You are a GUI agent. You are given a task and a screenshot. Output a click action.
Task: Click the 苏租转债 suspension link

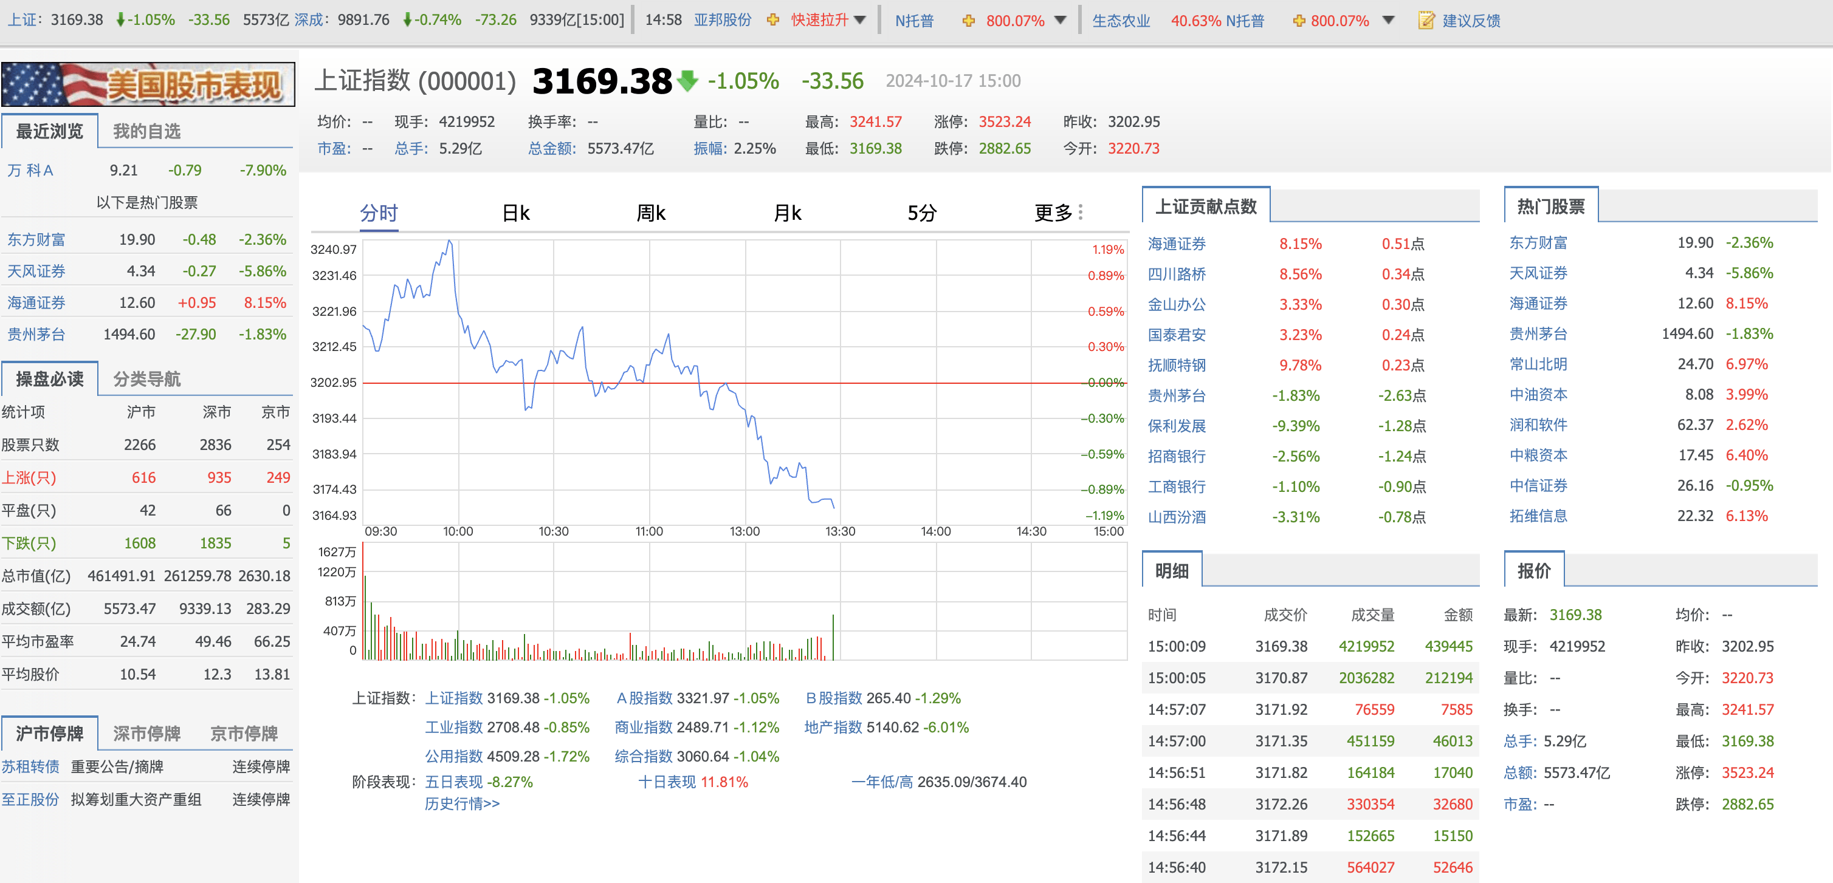29,766
